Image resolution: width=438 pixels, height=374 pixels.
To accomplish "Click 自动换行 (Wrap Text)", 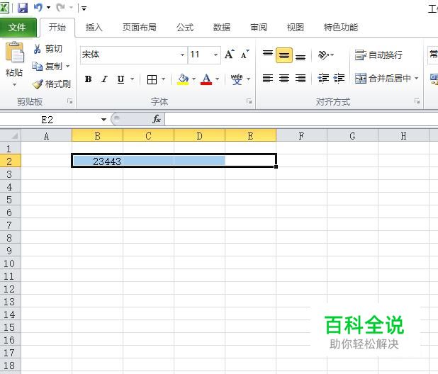I will (x=378, y=55).
